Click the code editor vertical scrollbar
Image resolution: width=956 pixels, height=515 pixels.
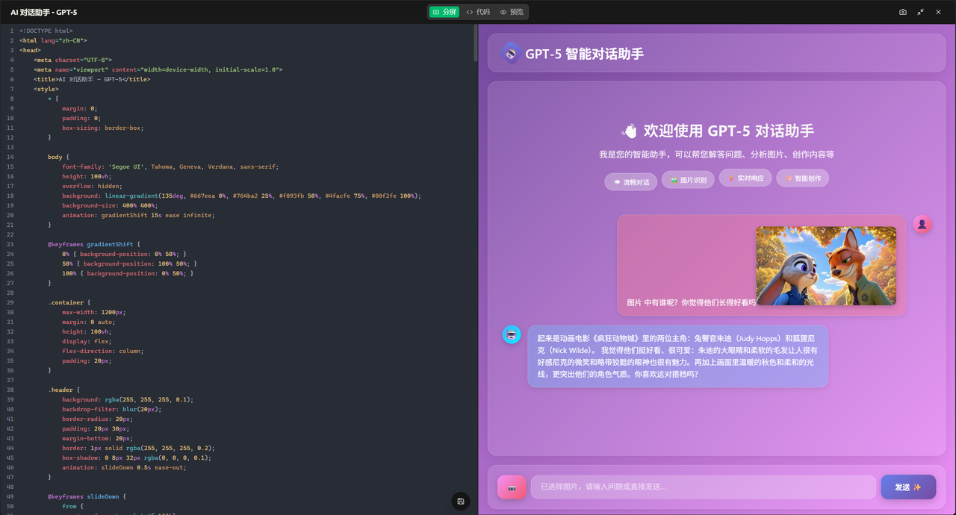(x=475, y=45)
